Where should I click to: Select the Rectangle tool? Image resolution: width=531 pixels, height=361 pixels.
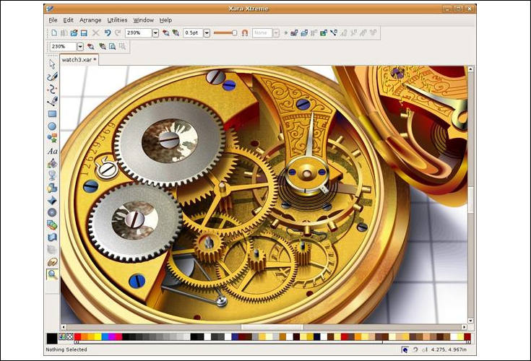[52, 113]
